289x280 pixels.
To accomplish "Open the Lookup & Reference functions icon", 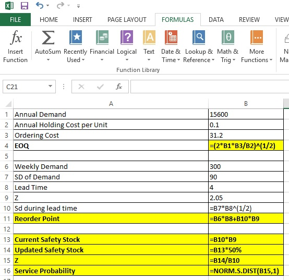I will 199,38.
